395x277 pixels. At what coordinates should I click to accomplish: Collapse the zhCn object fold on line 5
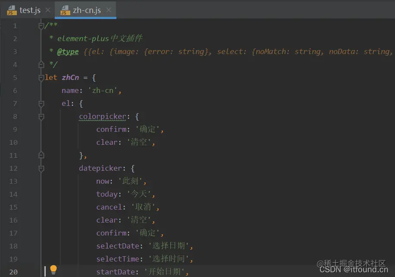coord(41,78)
